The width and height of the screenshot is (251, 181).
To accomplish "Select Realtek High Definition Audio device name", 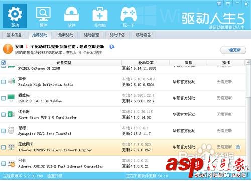I will point(46,85).
